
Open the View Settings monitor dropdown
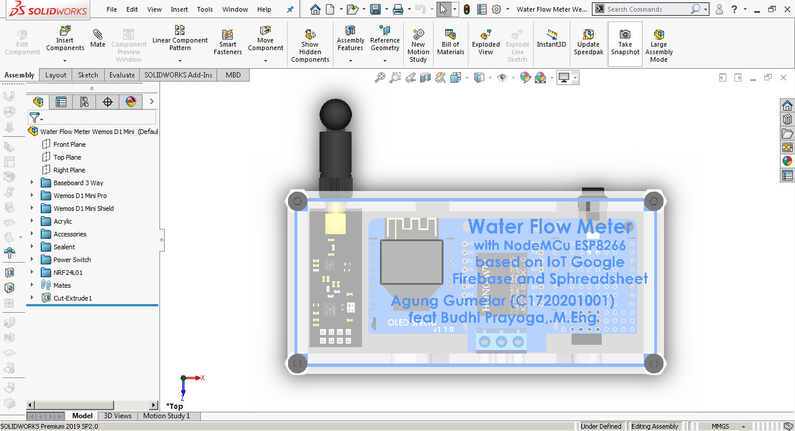tap(575, 77)
